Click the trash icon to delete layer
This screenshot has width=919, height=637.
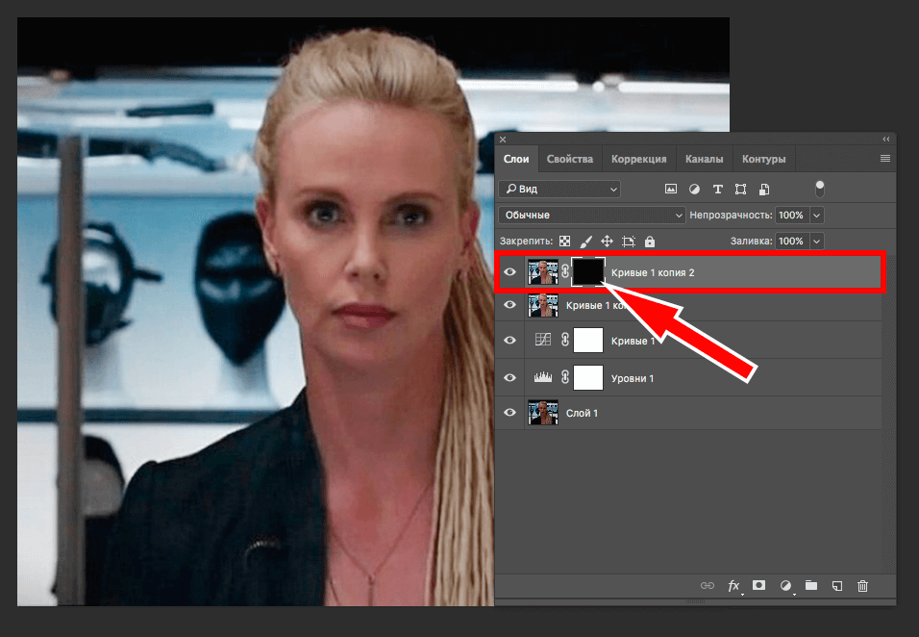pyautogui.click(x=862, y=585)
